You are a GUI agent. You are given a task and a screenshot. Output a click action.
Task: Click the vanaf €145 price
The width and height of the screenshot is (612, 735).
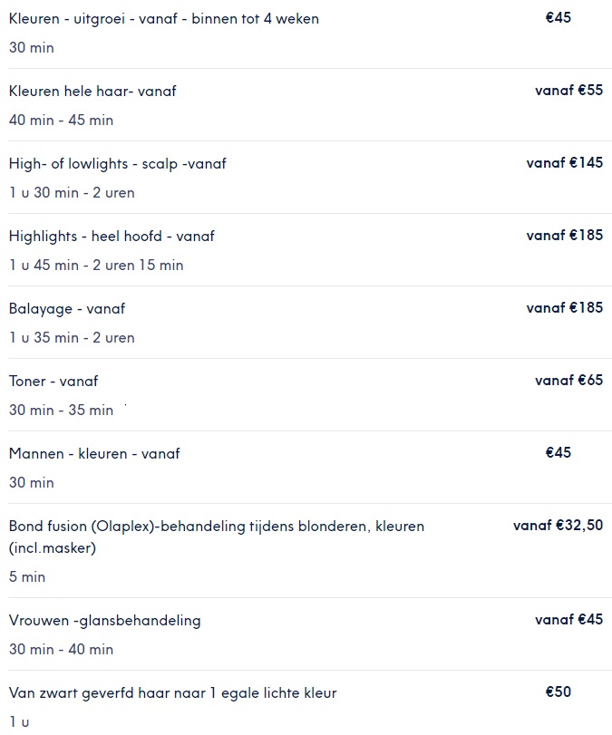[565, 162]
